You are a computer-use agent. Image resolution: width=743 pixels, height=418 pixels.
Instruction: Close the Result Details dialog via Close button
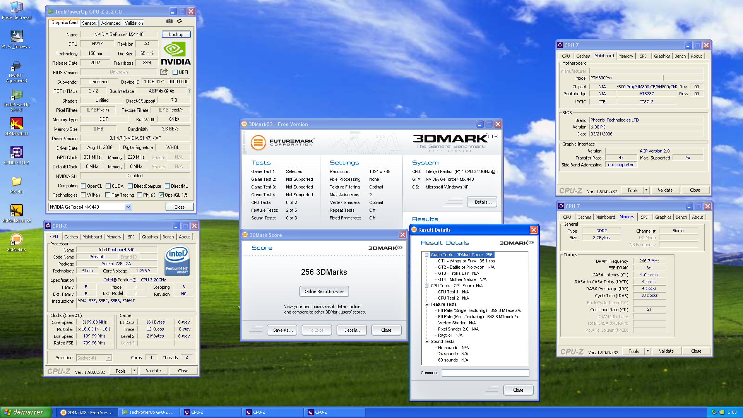pyautogui.click(x=518, y=390)
